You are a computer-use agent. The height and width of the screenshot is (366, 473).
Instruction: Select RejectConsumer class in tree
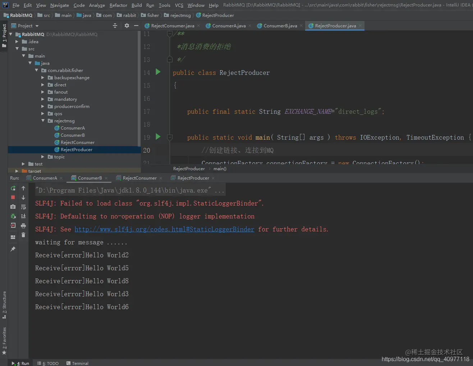coord(77,142)
